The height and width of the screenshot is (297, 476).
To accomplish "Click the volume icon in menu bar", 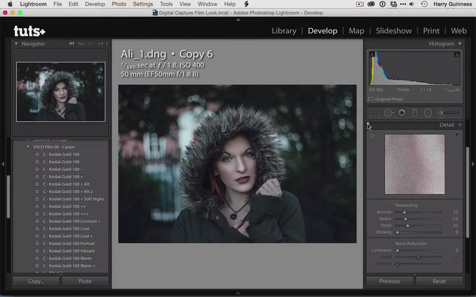I will point(412,4).
